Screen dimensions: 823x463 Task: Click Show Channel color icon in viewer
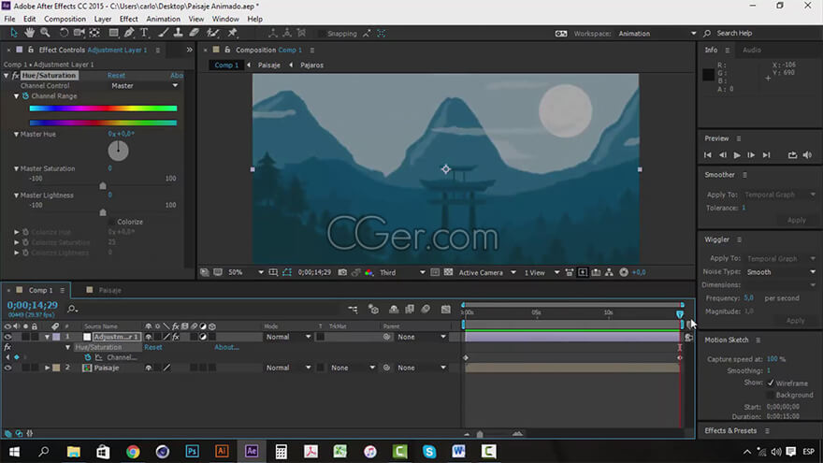(369, 272)
